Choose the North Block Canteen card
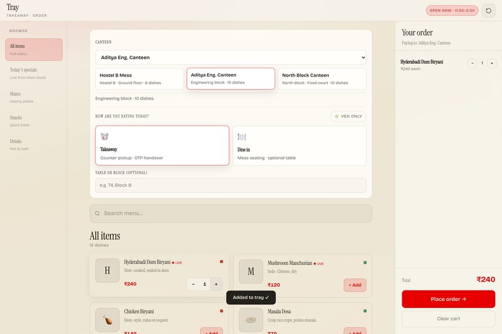 coord(322,78)
